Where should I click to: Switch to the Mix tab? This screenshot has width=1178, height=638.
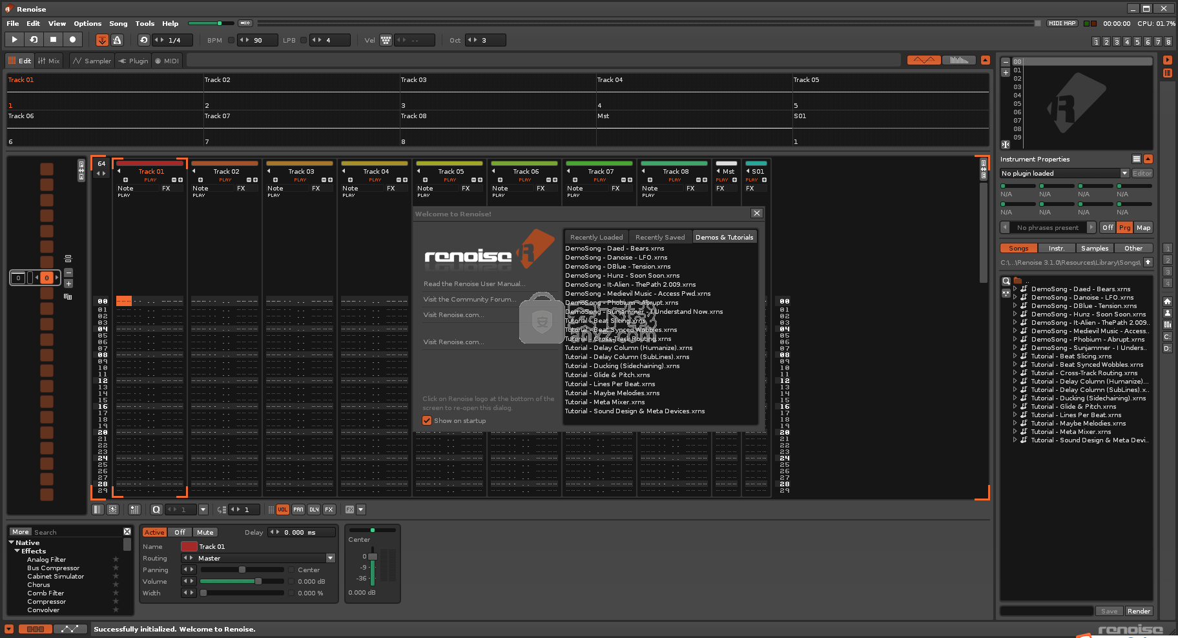click(x=49, y=61)
